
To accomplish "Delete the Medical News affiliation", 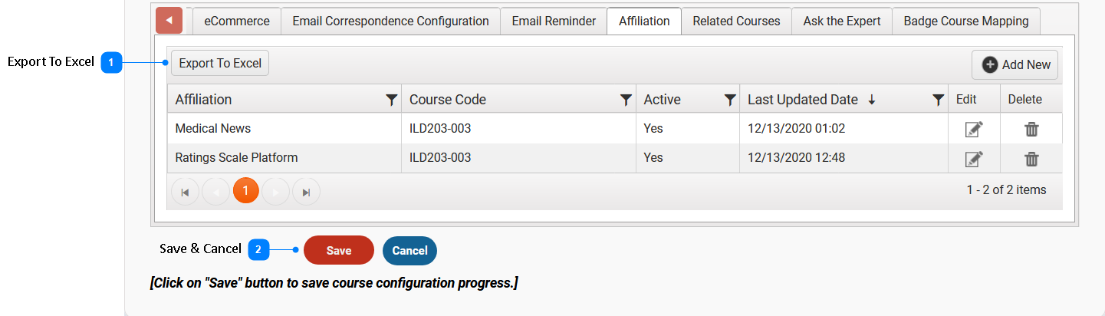I will 1031,129.
